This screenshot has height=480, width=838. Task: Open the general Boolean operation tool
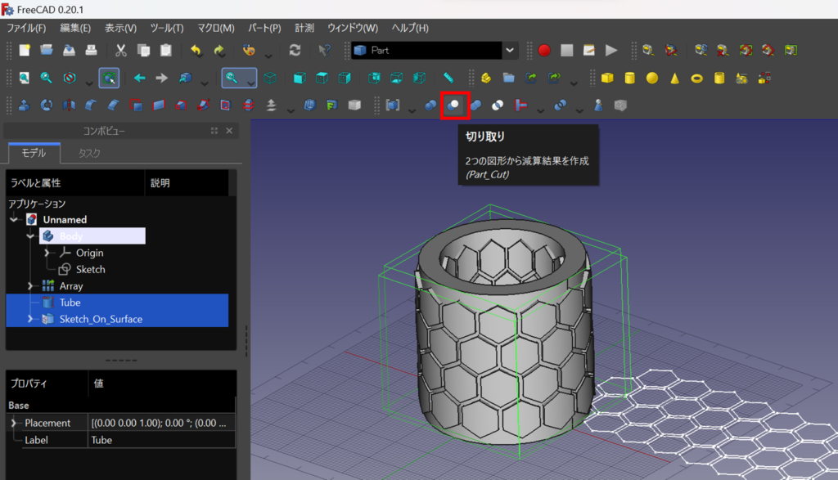[430, 105]
